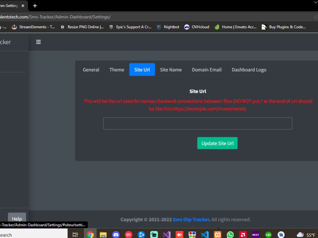Open the OVHcloud bookmark
The width and height of the screenshot is (318, 238).
click(197, 27)
